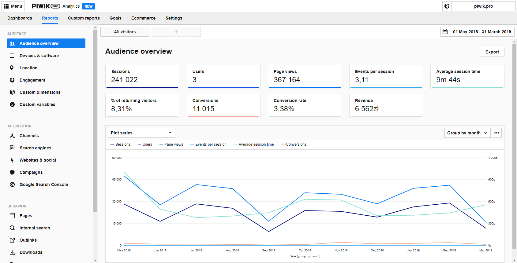Open the chart three-dots options menu
This screenshot has width=517, height=263.
[x=496, y=133]
